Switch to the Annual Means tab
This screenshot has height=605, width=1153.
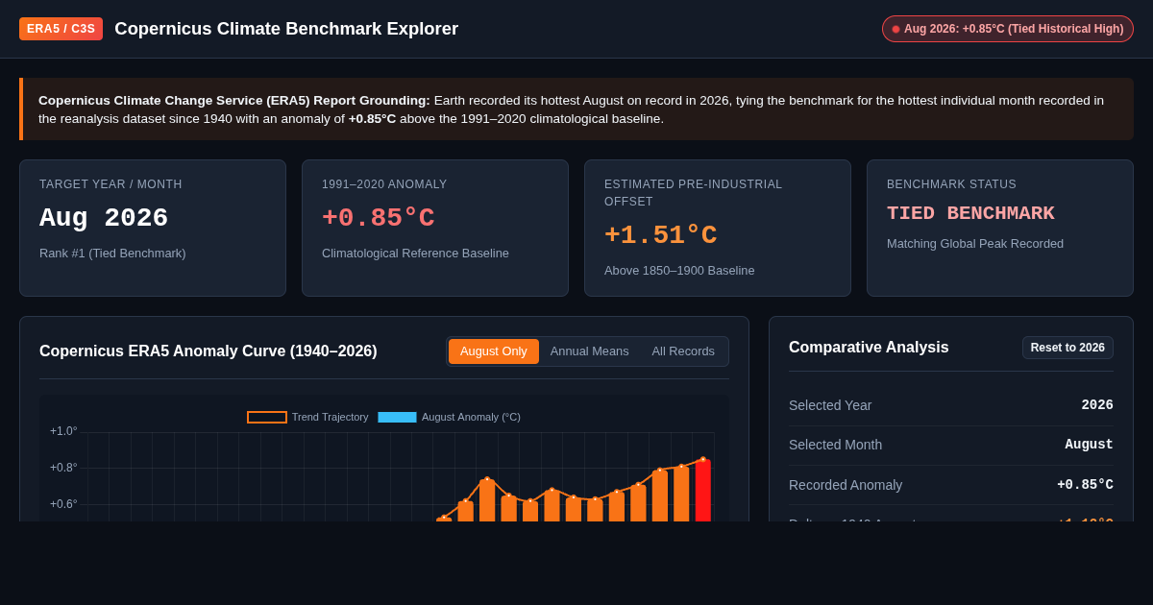point(590,351)
